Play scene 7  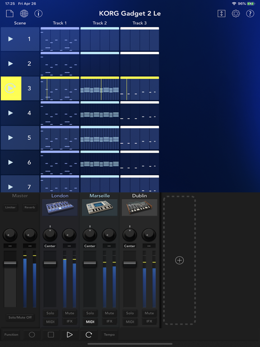[x=10, y=187]
